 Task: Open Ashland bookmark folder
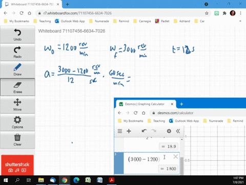click(182, 21)
